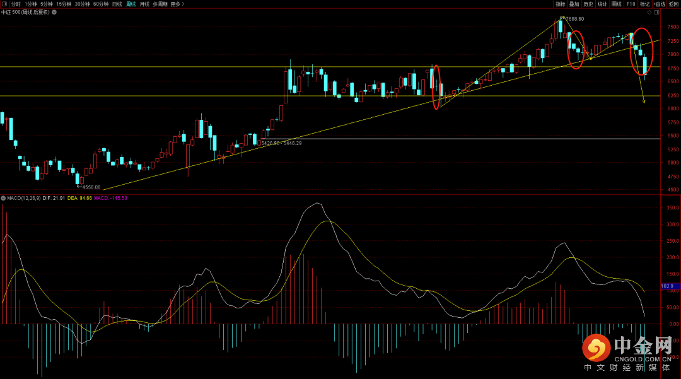681x379 pixels.
Task: Click the 中证500(周线,后复权) title
Action: click(25, 12)
